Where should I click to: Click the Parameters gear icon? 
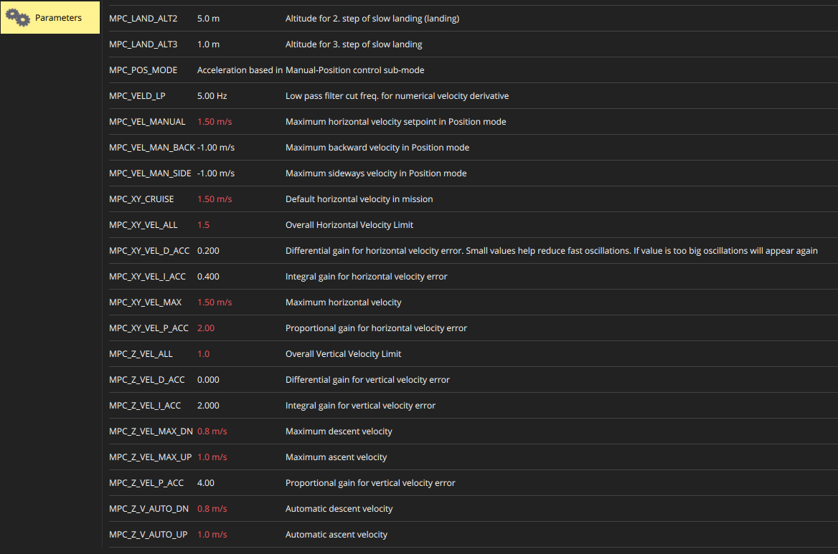coord(18,18)
